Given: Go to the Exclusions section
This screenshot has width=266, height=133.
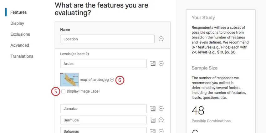Looking at the screenshot, I should pyautogui.click(x=20, y=34).
